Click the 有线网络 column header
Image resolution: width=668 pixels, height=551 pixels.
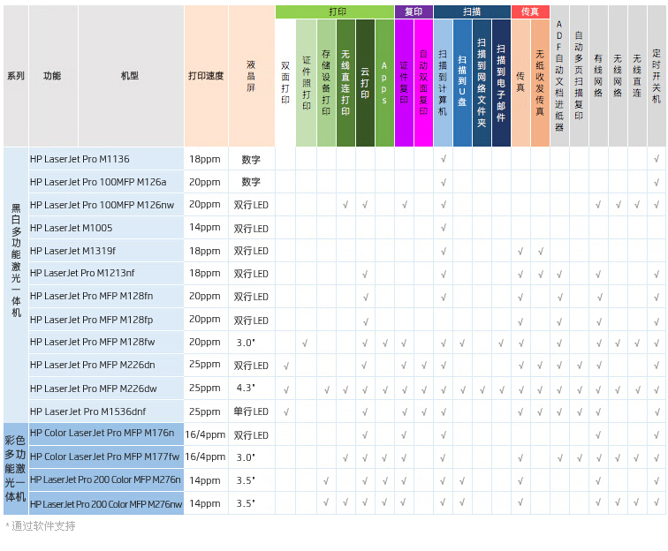(x=598, y=76)
